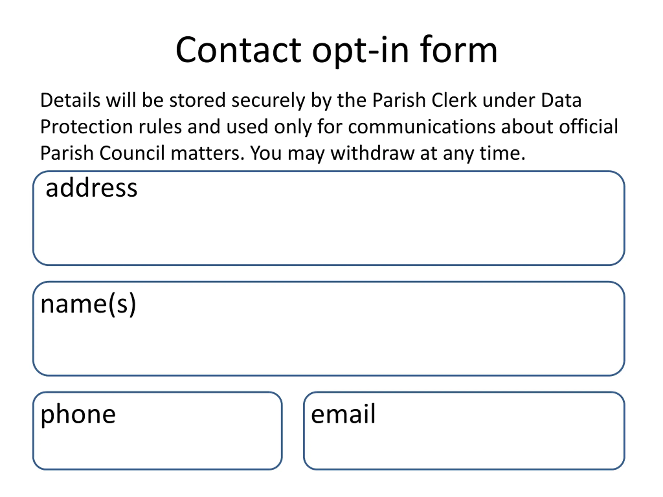Viewport: 663px width, 497px height.
Task: Click inside the name(s) input box
Action: pos(328,329)
